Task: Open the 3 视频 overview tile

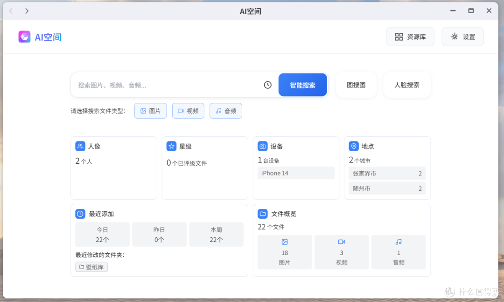Action: (x=341, y=252)
